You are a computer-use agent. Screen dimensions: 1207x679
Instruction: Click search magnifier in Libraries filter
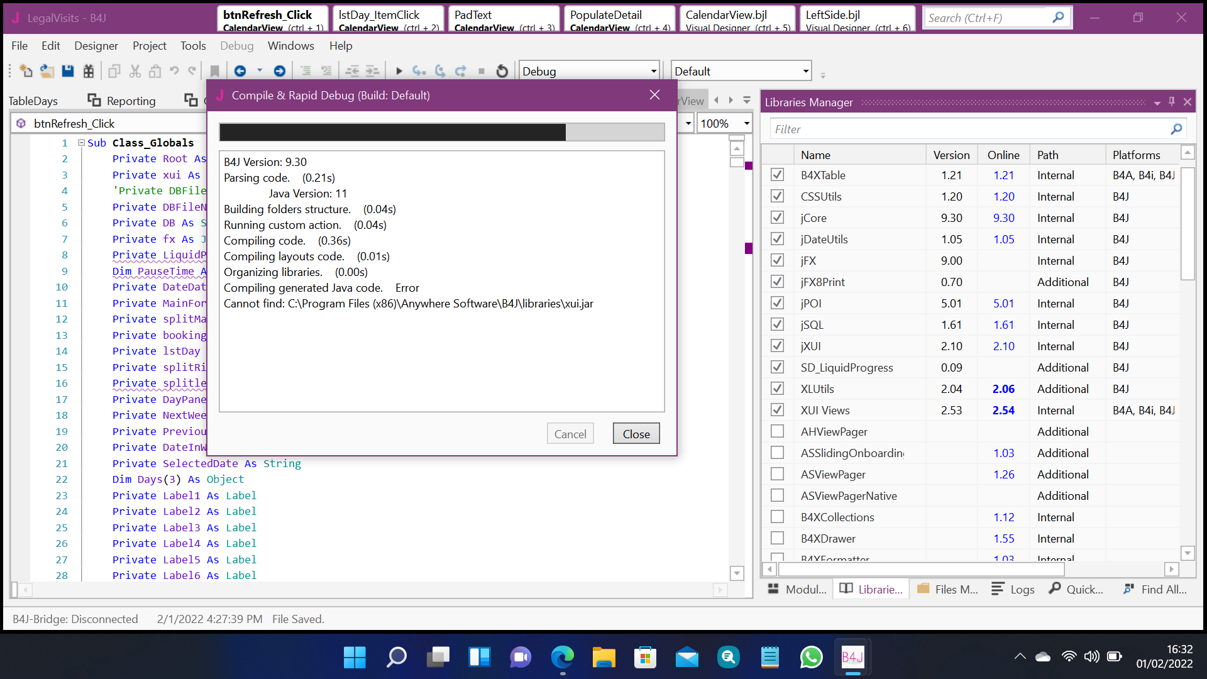(x=1176, y=129)
